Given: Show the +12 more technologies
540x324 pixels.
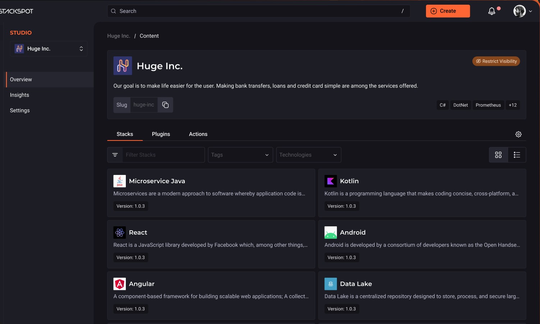Looking at the screenshot, I should pos(513,105).
